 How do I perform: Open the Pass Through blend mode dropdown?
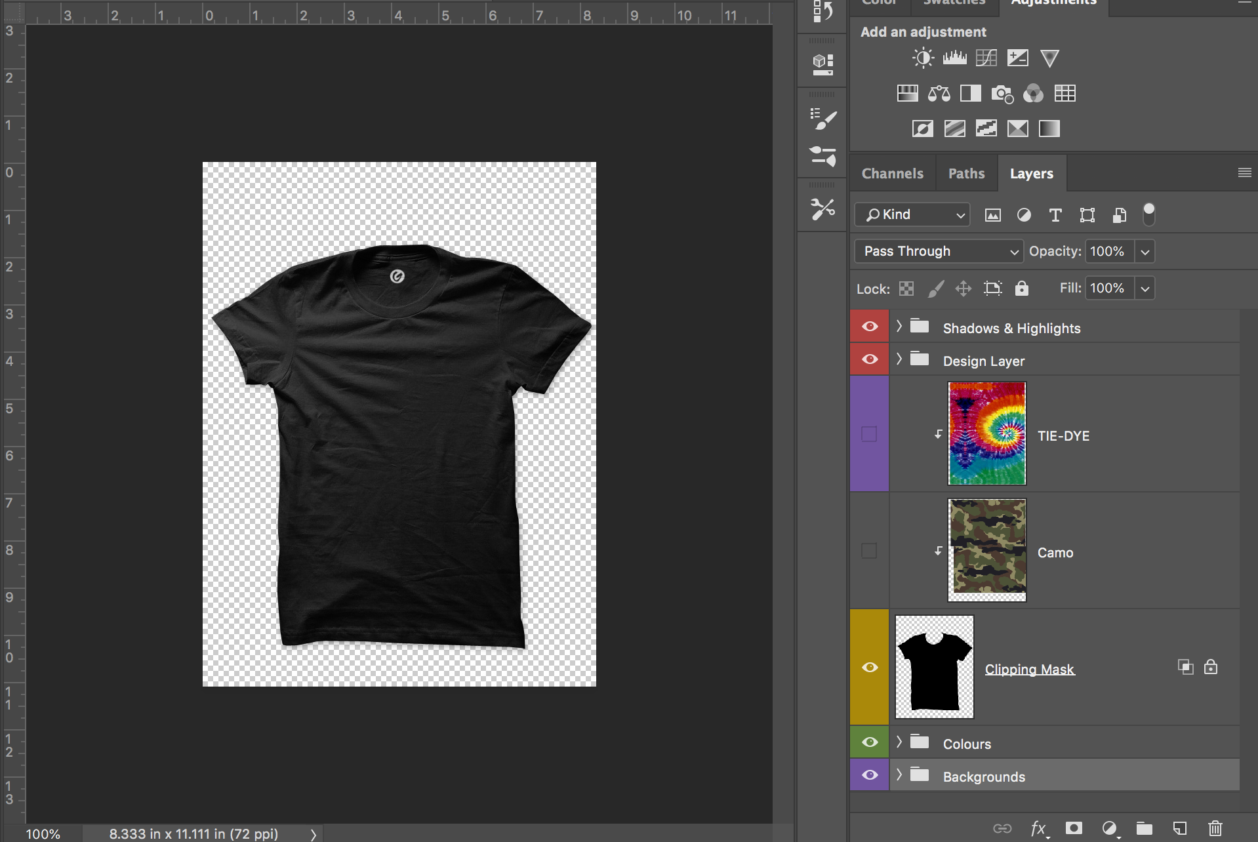(939, 251)
